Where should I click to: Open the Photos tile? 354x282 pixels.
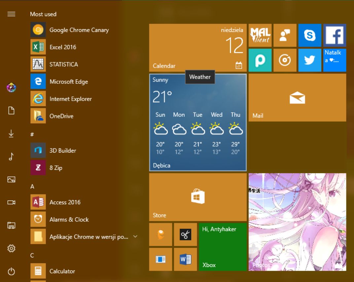point(297,222)
